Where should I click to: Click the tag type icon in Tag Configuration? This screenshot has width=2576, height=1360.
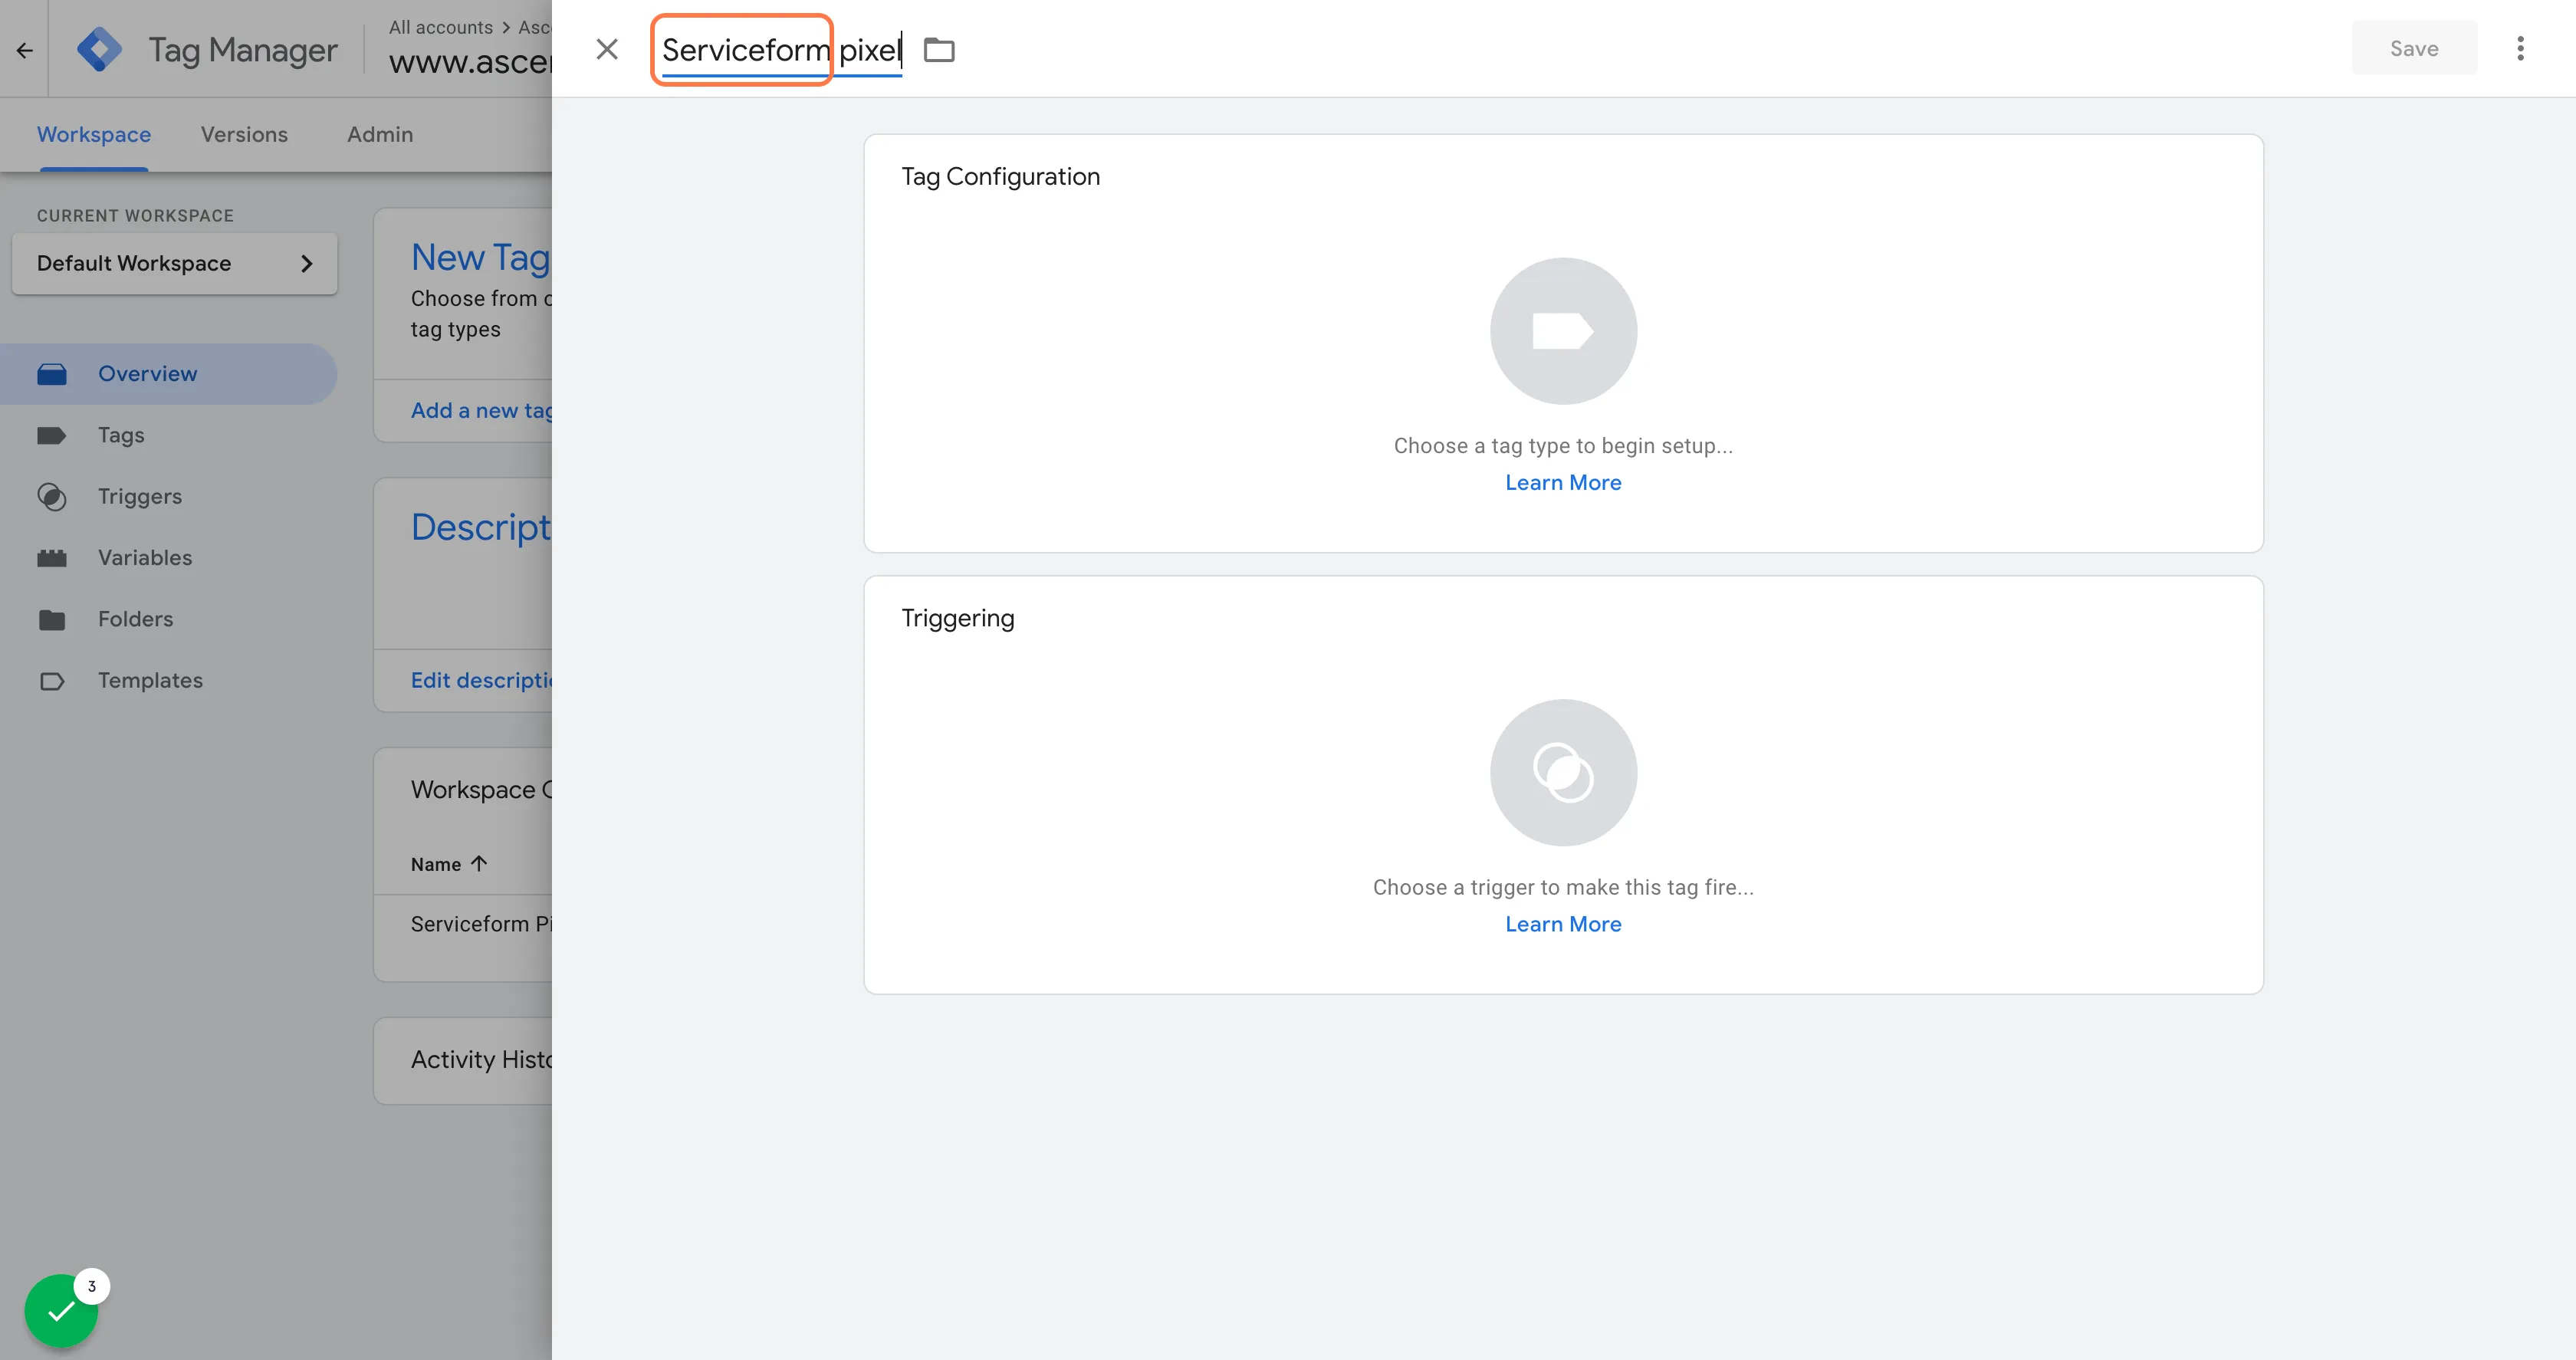1563,331
